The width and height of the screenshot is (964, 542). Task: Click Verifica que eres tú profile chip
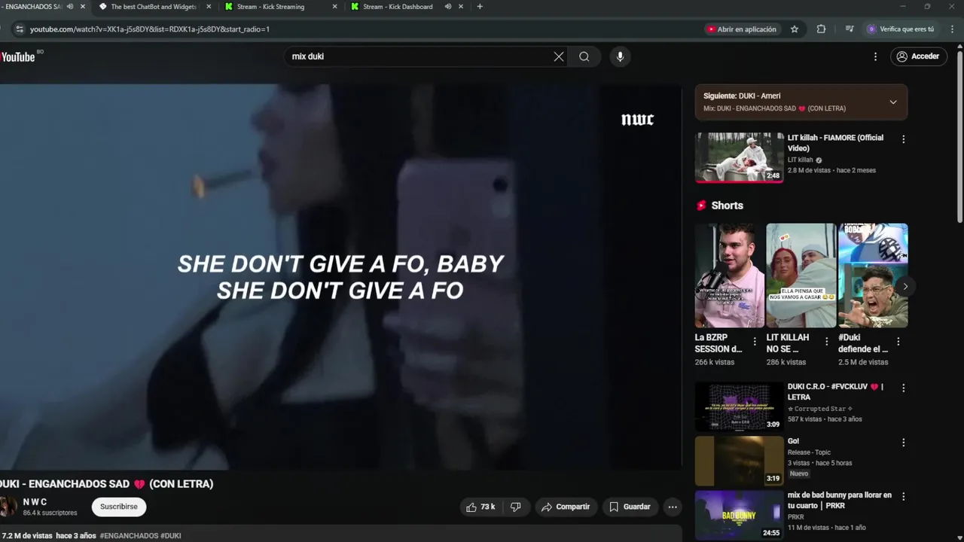pyautogui.click(x=901, y=29)
